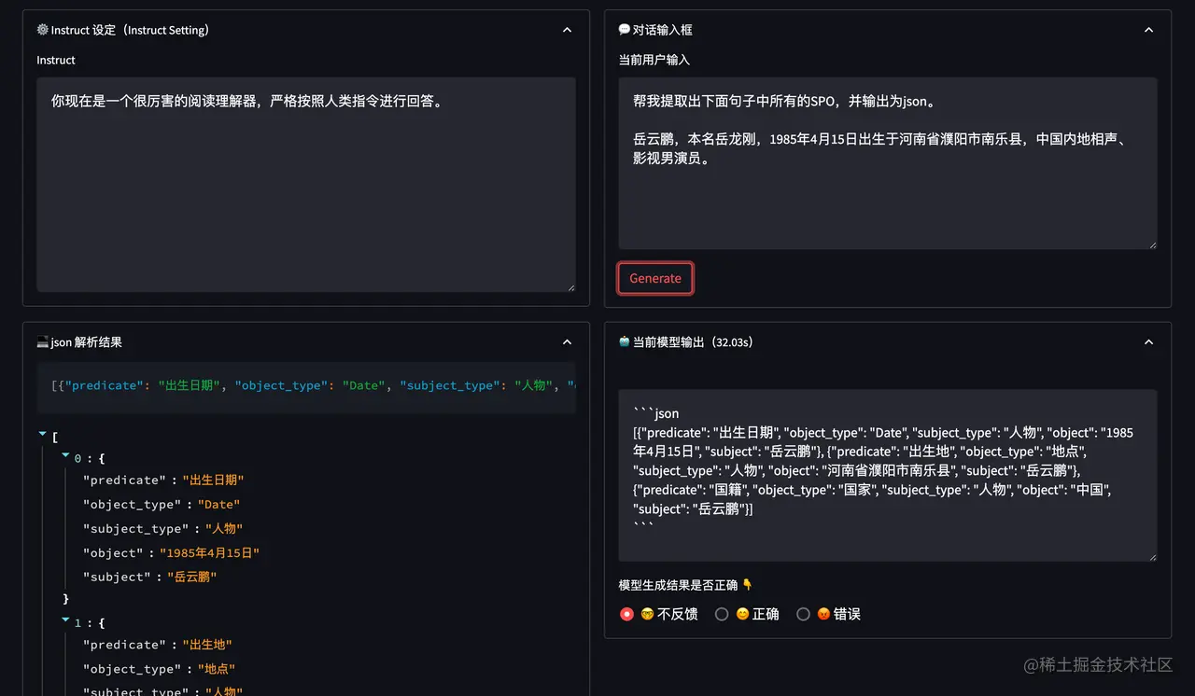Click the "出生日期" predicate value

point(213,480)
